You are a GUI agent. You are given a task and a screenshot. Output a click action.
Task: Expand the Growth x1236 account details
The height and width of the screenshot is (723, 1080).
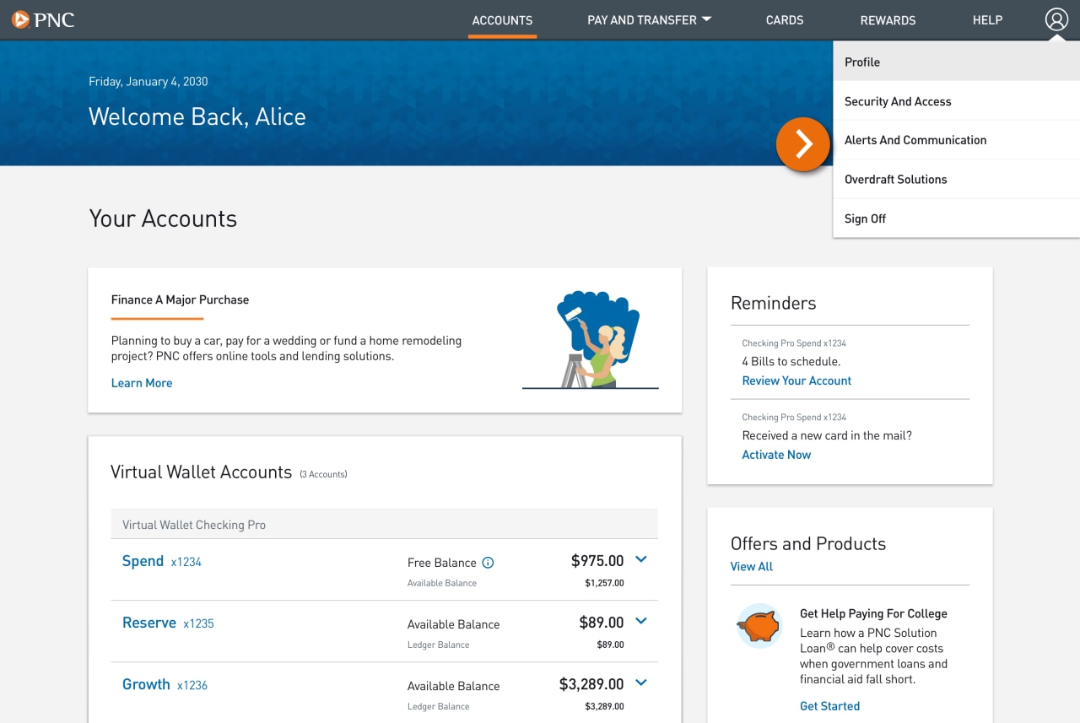pos(640,682)
